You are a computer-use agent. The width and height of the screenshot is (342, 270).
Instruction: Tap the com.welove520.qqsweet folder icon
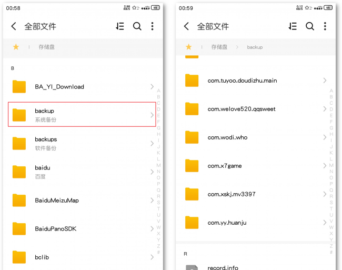(x=192, y=109)
